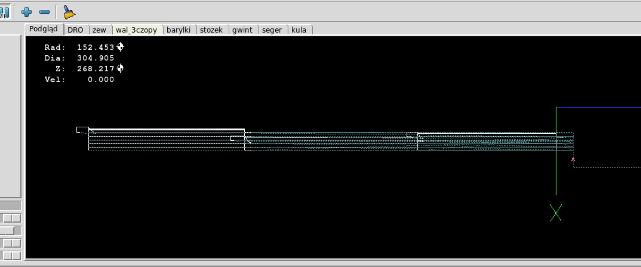641x267 pixels.
Task: Switch to the Podgląd preview tab
Action: (44, 29)
